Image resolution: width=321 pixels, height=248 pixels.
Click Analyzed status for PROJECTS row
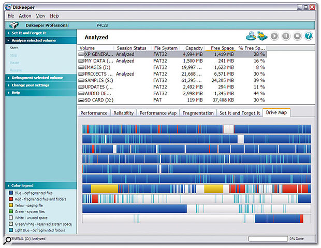[125, 74]
